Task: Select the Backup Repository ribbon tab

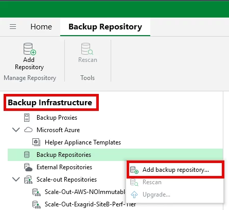Action: click(x=105, y=27)
